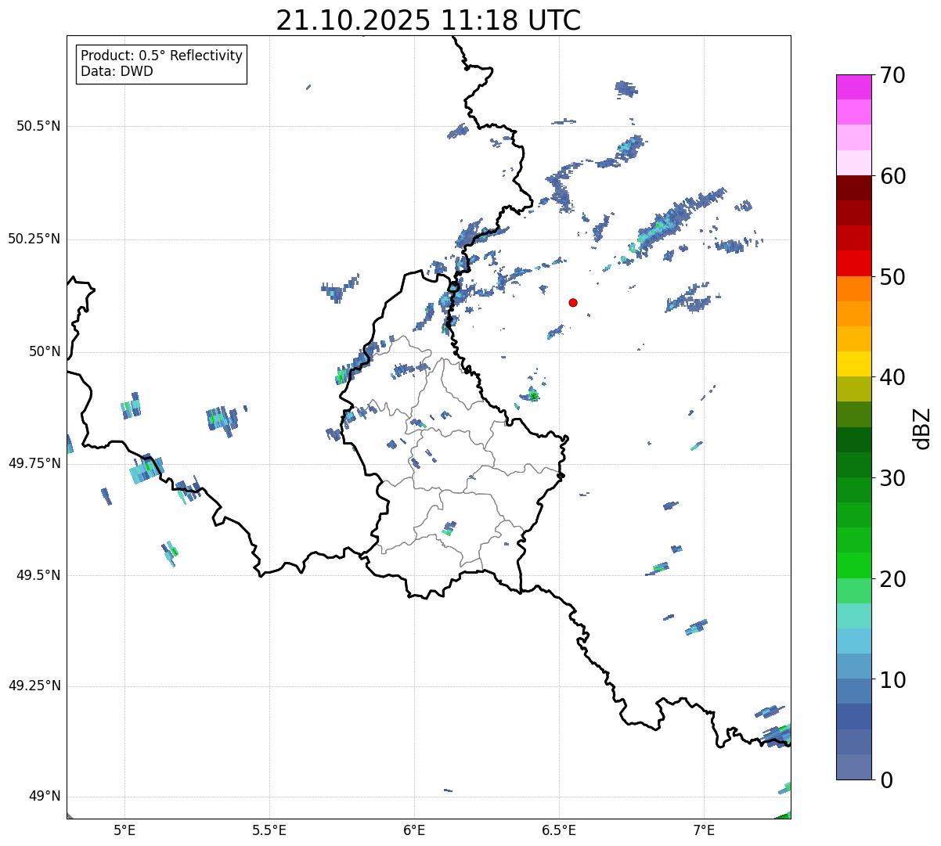
Task: Click the 'Data: DWD' text
Action: coord(117,71)
